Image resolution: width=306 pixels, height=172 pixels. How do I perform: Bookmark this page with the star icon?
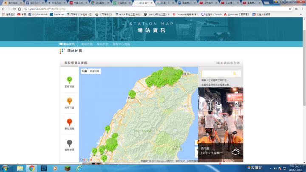[290, 9]
